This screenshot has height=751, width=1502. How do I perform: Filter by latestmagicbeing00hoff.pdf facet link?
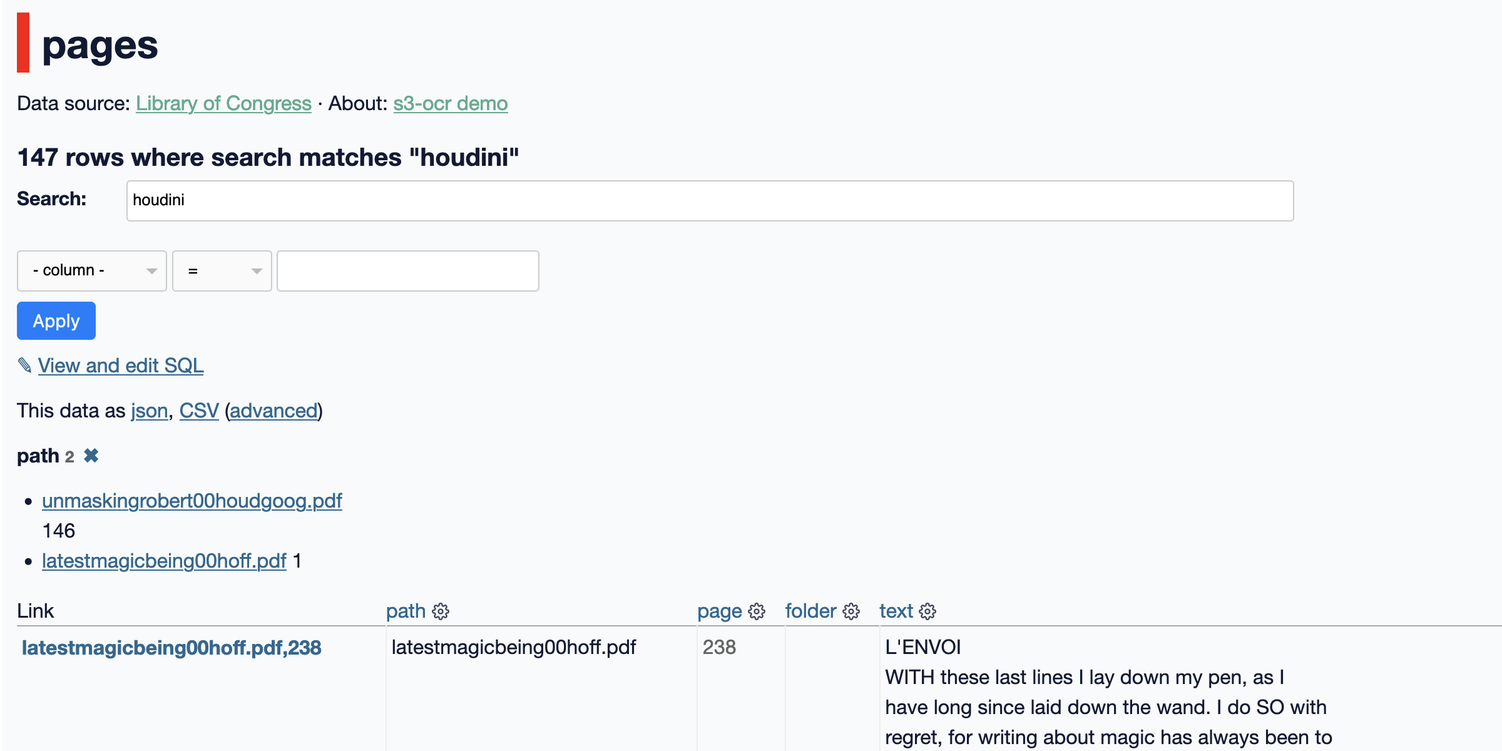tap(164, 561)
